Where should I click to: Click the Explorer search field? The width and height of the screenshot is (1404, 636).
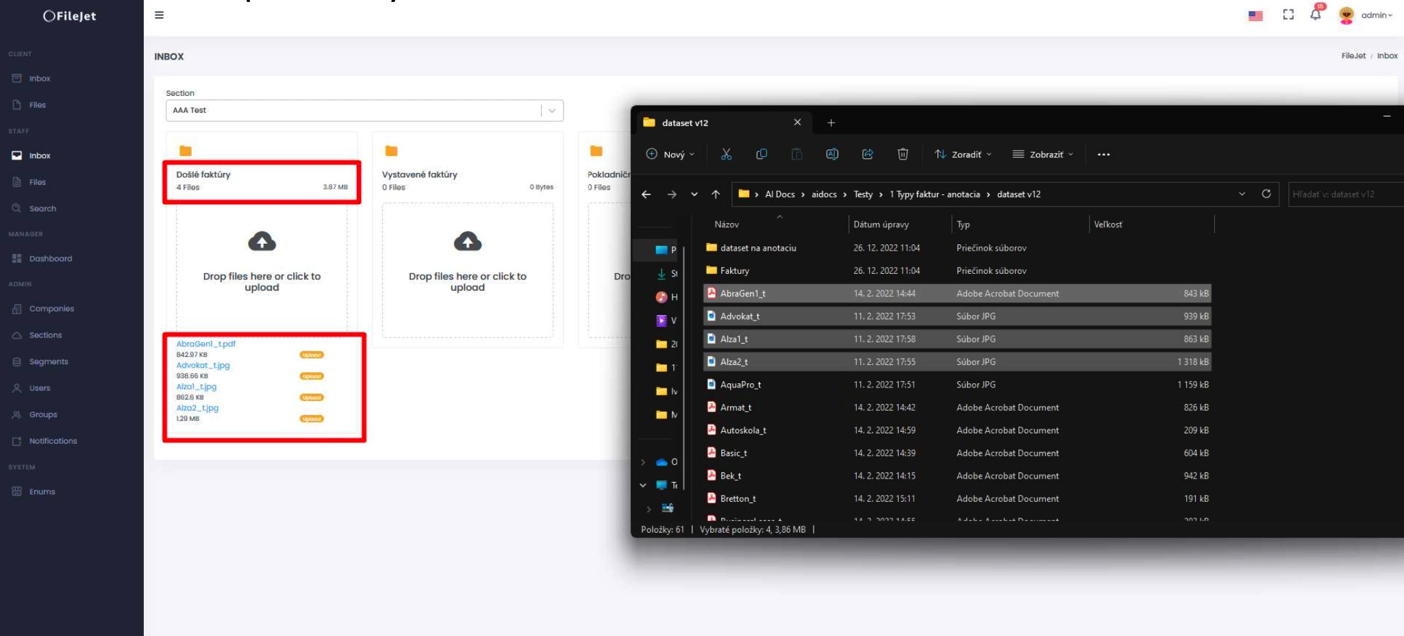[1342, 194]
